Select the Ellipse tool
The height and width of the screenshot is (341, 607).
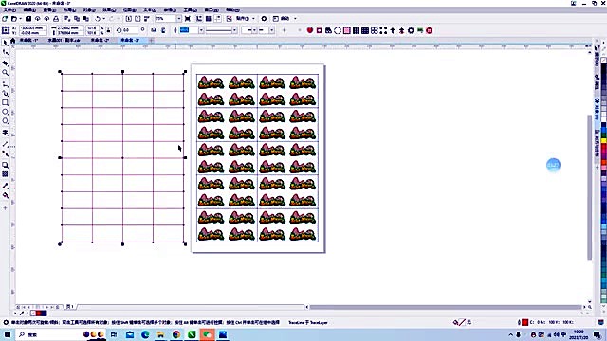(5, 112)
